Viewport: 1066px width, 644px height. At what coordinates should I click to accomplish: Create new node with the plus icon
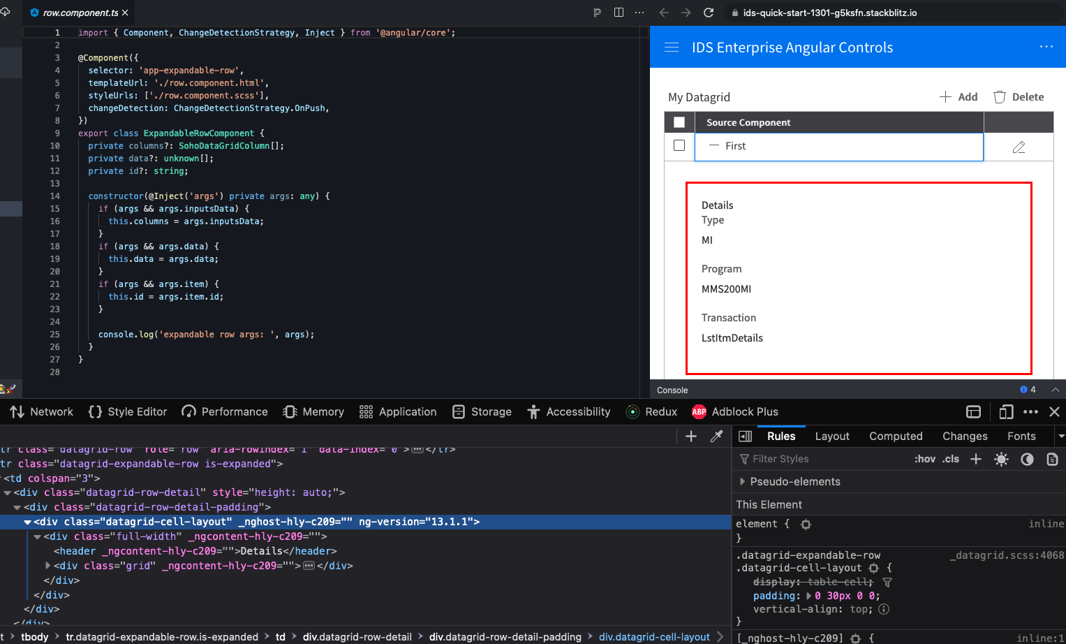(691, 437)
